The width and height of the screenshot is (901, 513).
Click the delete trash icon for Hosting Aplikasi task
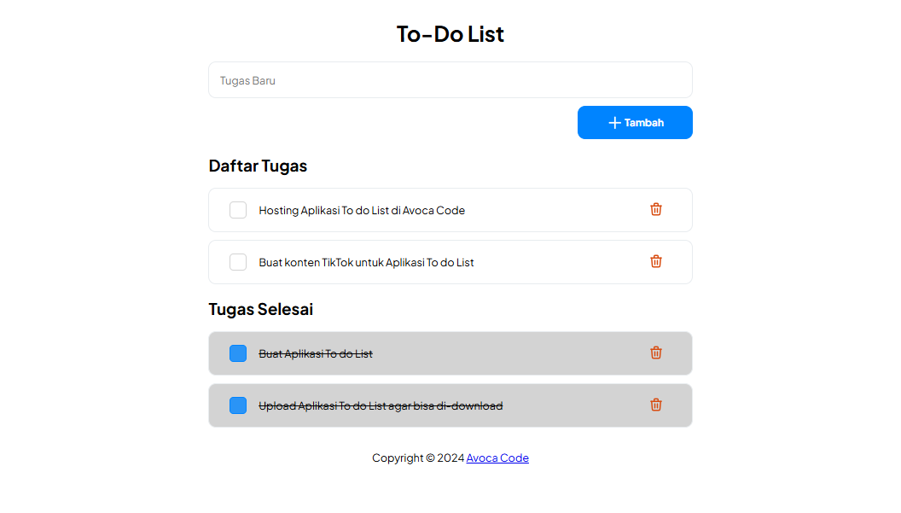656,209
